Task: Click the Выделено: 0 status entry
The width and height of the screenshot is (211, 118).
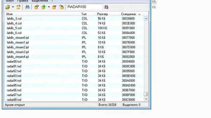Action: (131, 105)
